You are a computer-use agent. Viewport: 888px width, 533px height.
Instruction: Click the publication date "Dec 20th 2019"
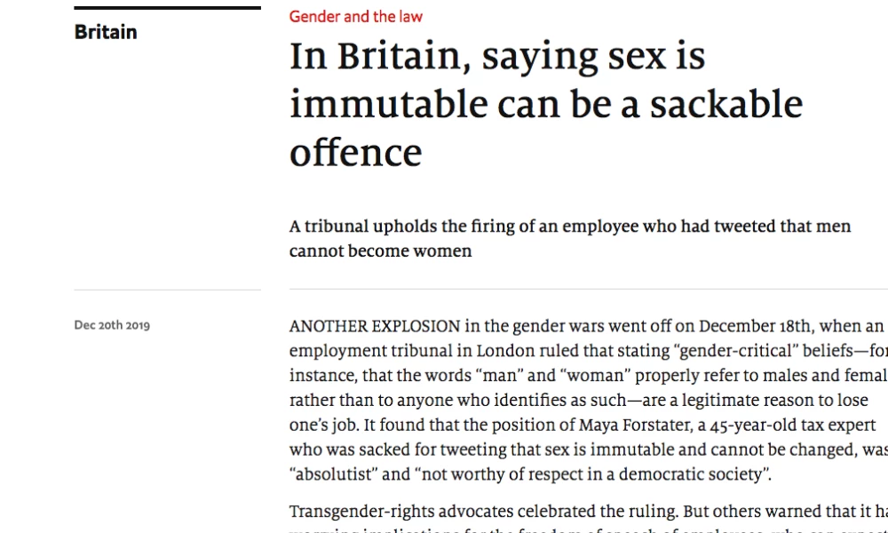[x=112, y=326]
